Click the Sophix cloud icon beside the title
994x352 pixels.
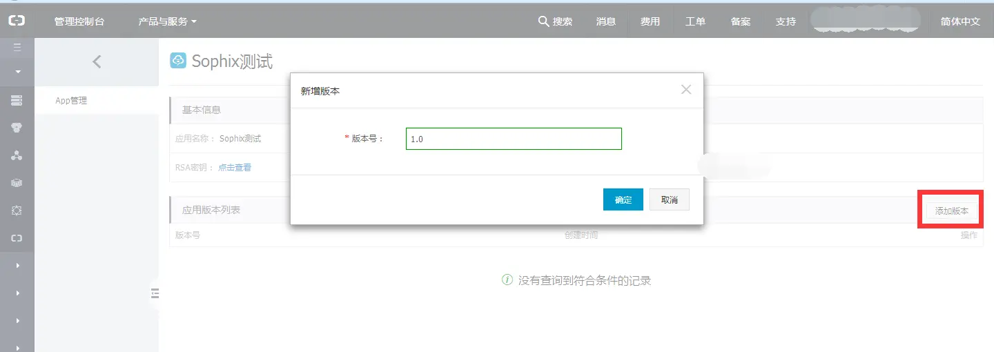tap(178, 61)
